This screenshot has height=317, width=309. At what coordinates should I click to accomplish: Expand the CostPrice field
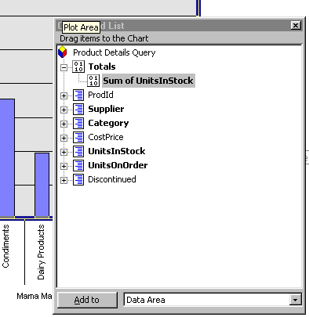(64, 138)
